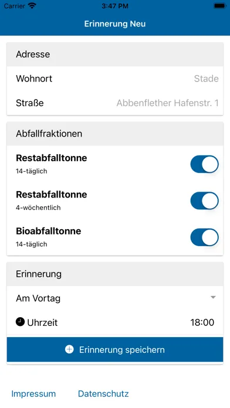The image size is (230, 408).
Task: Tap the Uhrzeit row label
Action: point(42,322)
